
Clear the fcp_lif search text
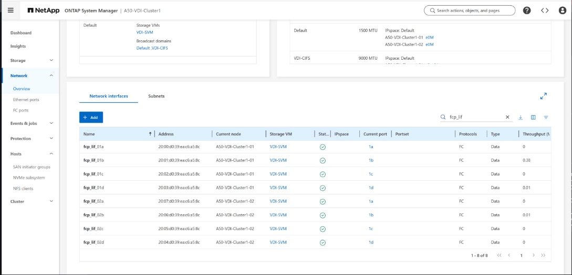click(x=507, y=117)
